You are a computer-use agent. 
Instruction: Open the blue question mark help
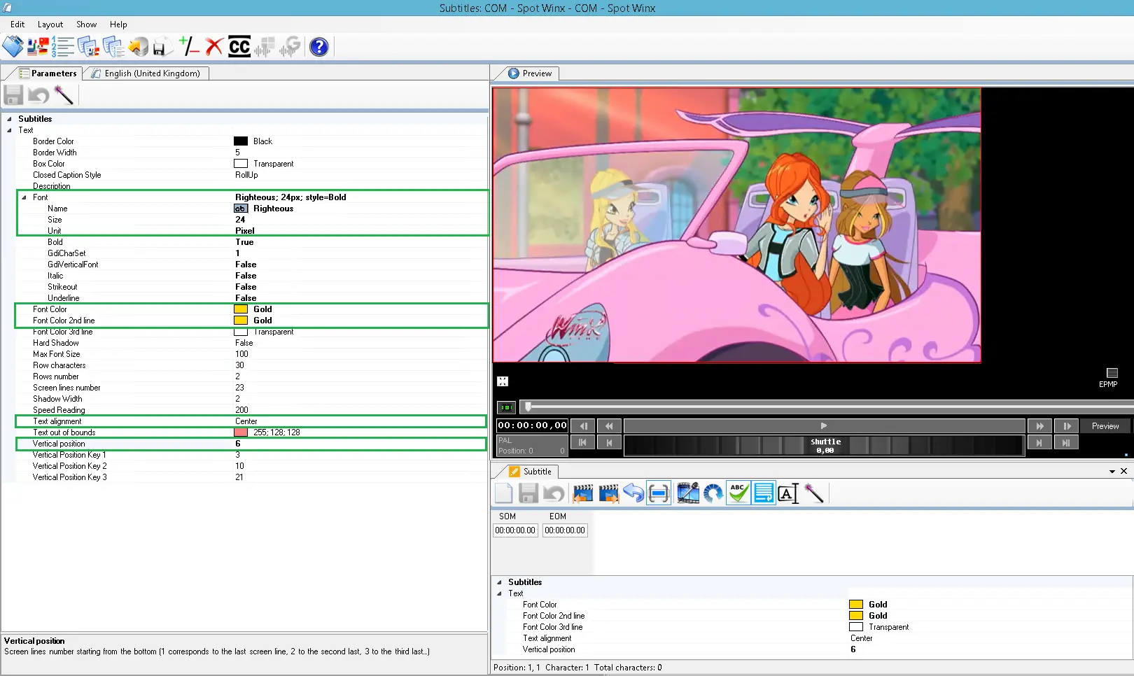click(319, 47)
